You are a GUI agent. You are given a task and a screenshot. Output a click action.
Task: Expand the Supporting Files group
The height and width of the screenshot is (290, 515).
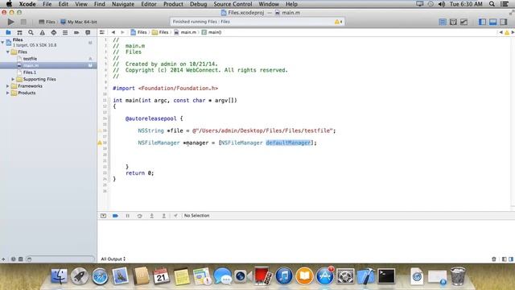pos(13,79)
